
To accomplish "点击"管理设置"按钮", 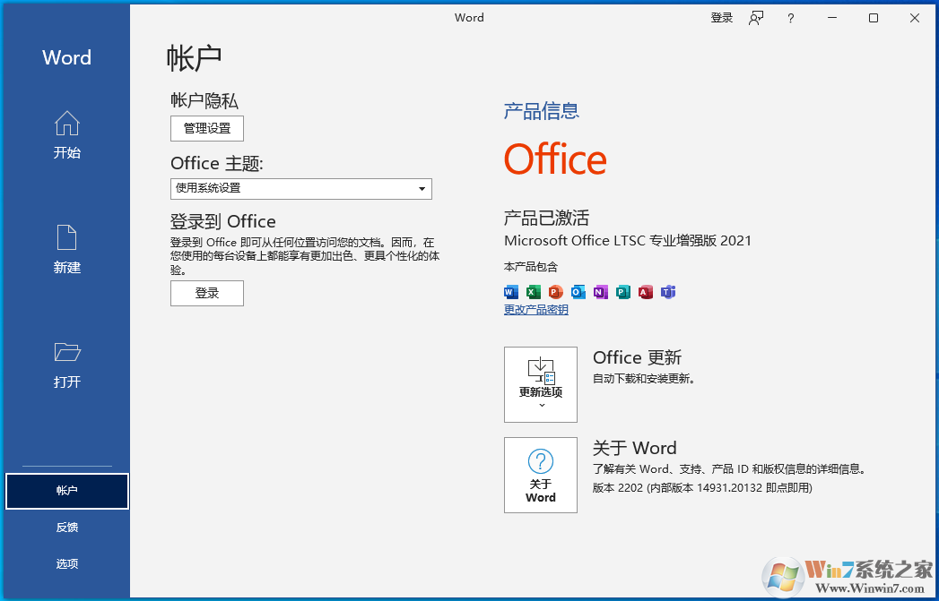I will [x=206, y=128].
